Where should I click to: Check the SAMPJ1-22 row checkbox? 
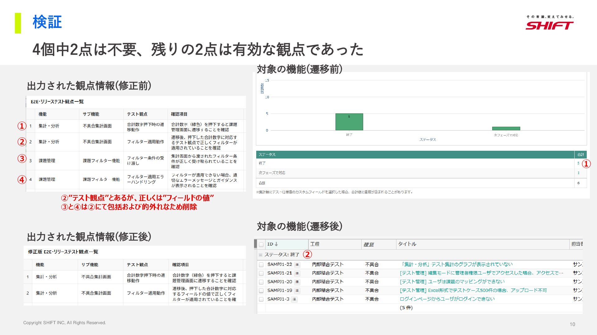(261, 265)
